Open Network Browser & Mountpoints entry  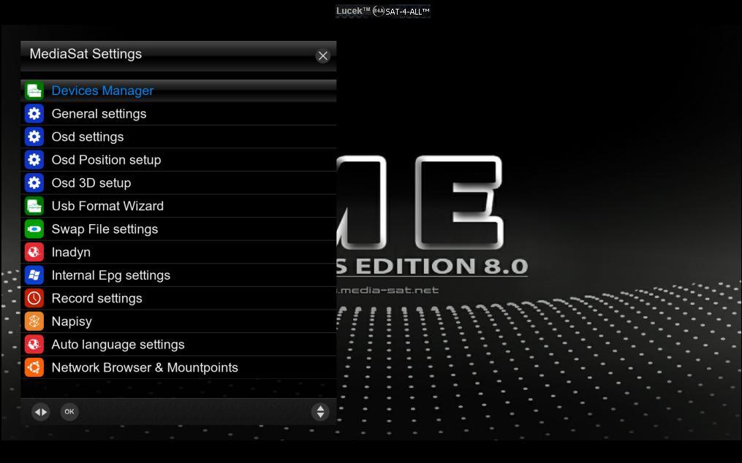[178, 367]
